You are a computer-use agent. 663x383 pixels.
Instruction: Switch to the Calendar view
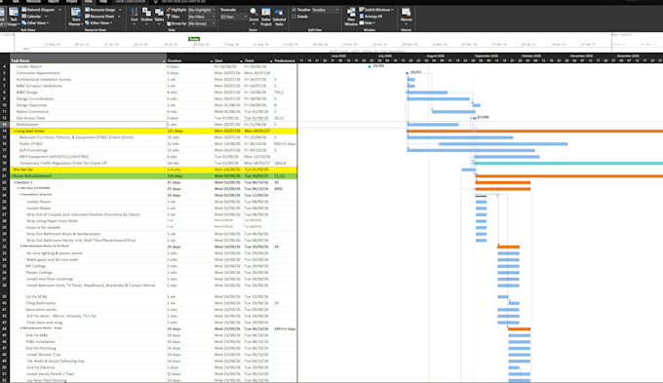tap(32, 16)
